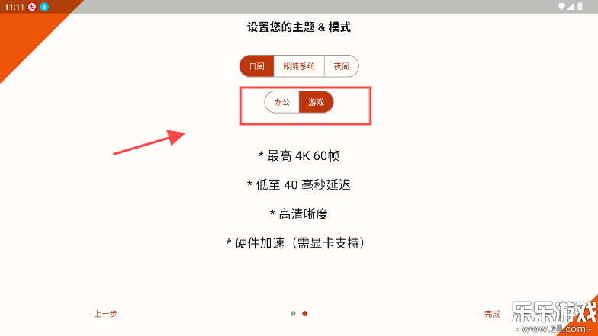The width and height of the screenshot is (598, 336).
Task: Select the 办公 office mode
Action: (282, 102)
